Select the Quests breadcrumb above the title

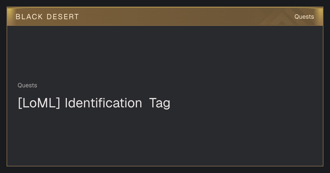point(27,85)
